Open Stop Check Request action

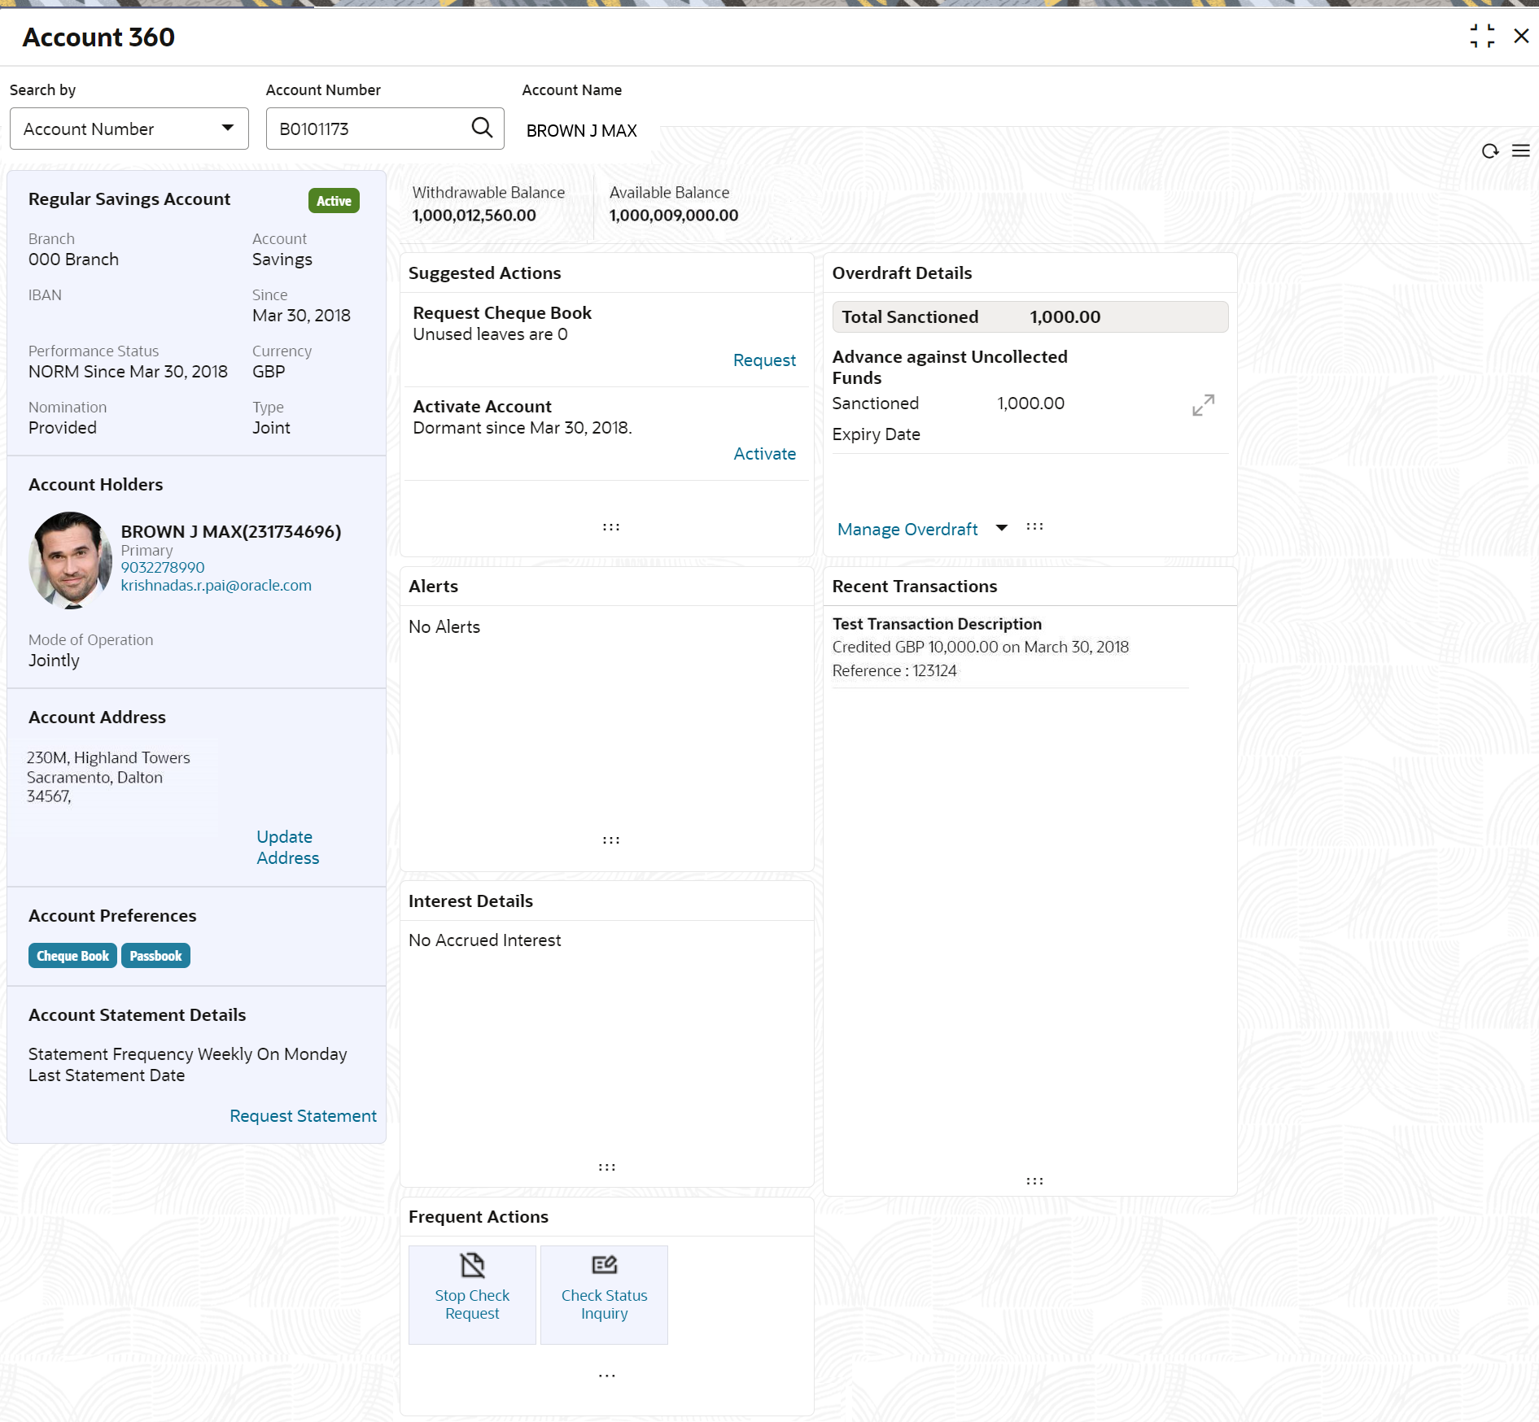pos(472,1294)
